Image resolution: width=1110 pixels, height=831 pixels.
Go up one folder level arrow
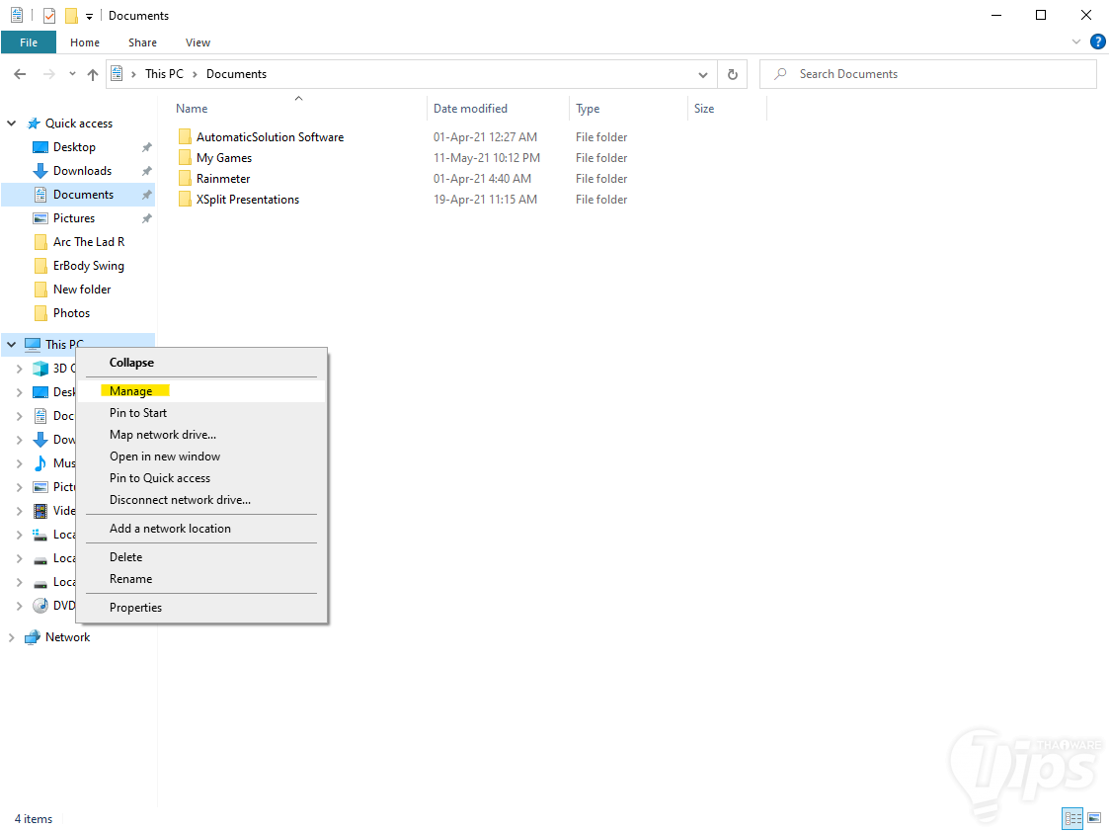coord(93,74)
